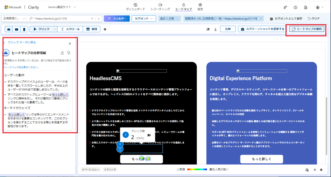Select the ヒートマップ tab
The height and width of the screenshot is (177, 331).
pos(184,7)
